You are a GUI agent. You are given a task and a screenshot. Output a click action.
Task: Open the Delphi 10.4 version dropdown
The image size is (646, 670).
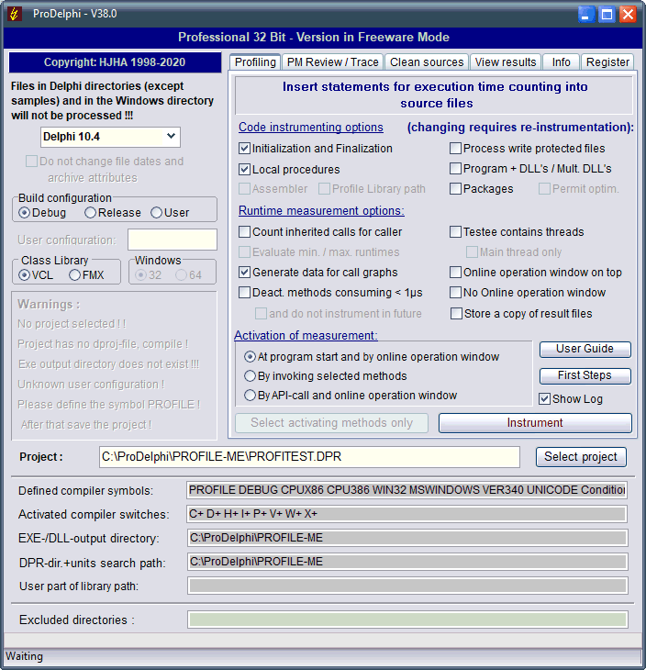point(110,137)
